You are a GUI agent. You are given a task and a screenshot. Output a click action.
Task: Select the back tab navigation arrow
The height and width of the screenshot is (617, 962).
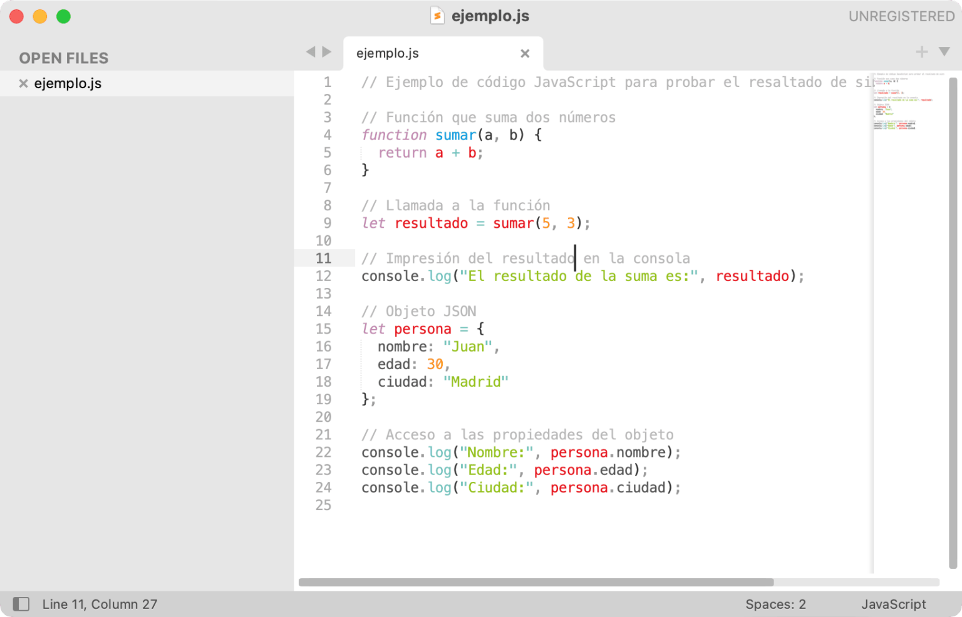point(310,52)
